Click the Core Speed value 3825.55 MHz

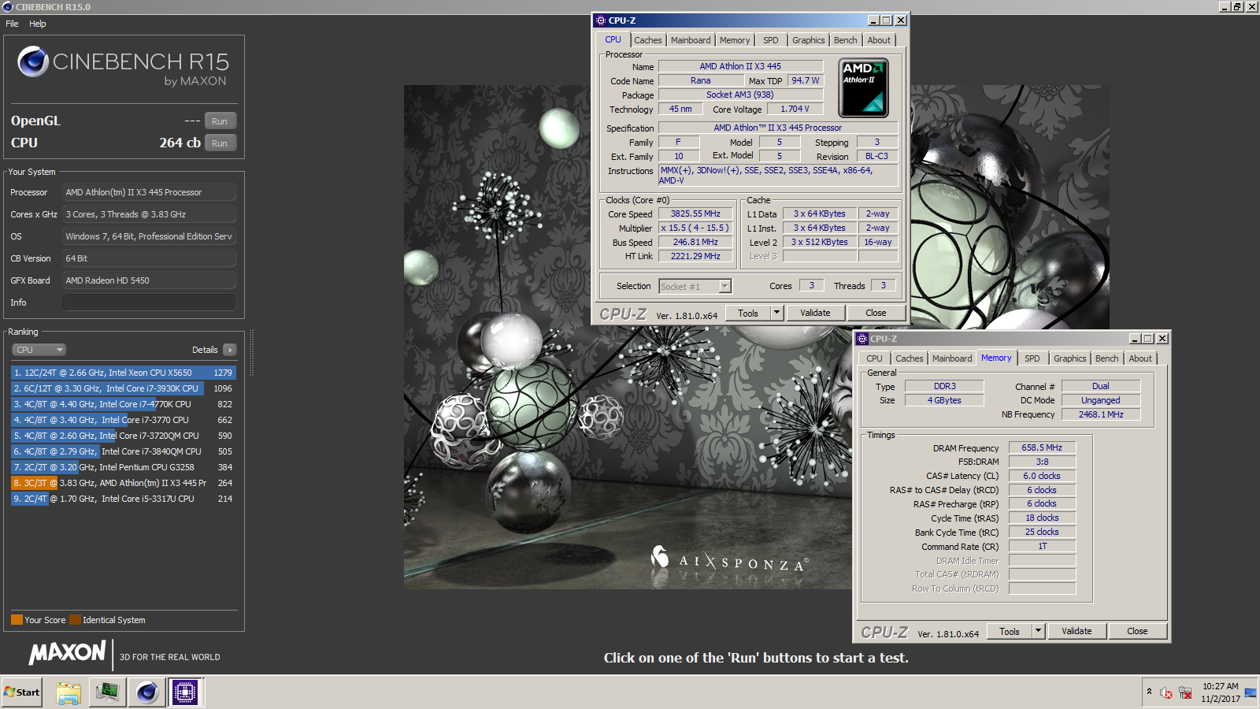tap(695, 213)
